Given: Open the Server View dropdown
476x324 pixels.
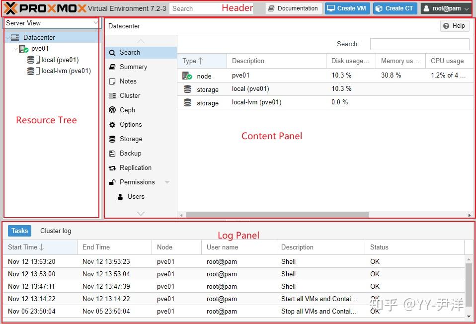Looking at the screenshot, I should click(x=51, y=23).
